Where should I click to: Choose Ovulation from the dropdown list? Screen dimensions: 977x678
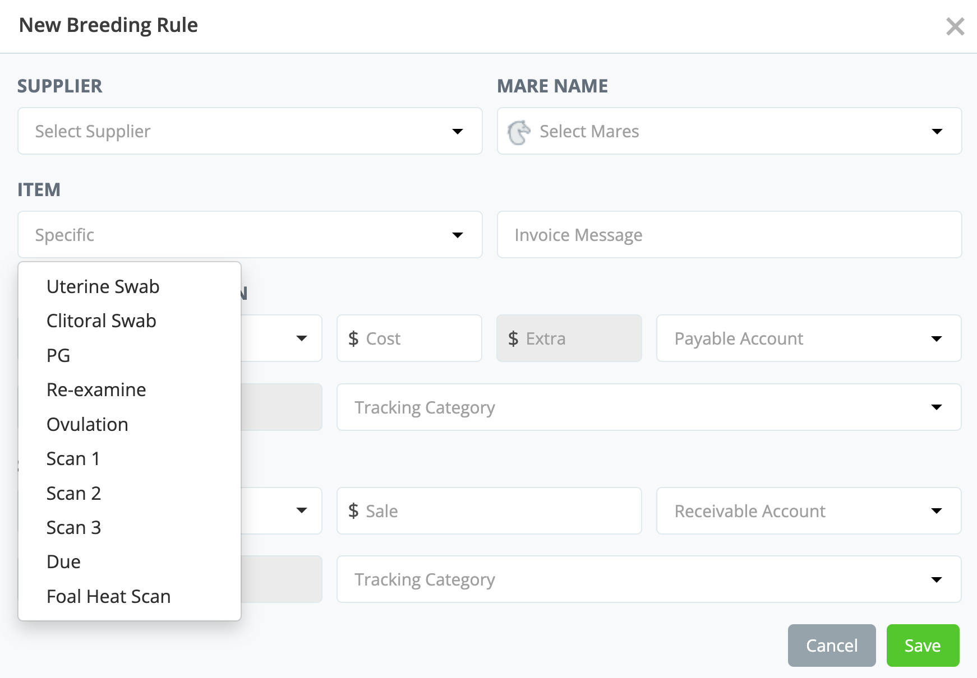tap(87, 425)
